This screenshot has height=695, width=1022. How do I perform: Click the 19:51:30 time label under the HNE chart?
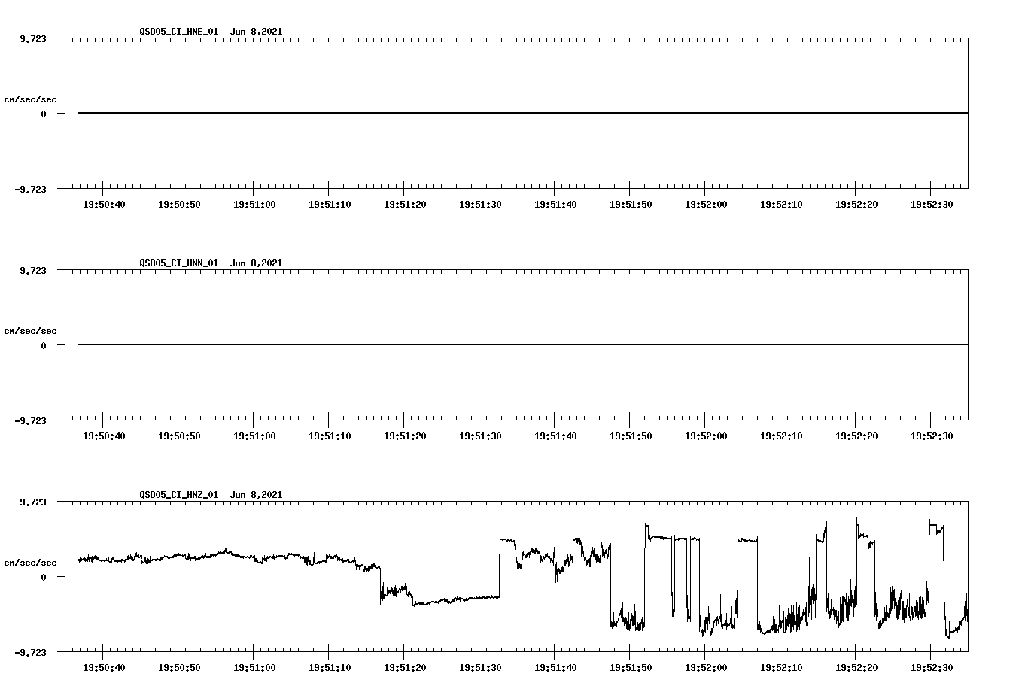pos(480,205)
